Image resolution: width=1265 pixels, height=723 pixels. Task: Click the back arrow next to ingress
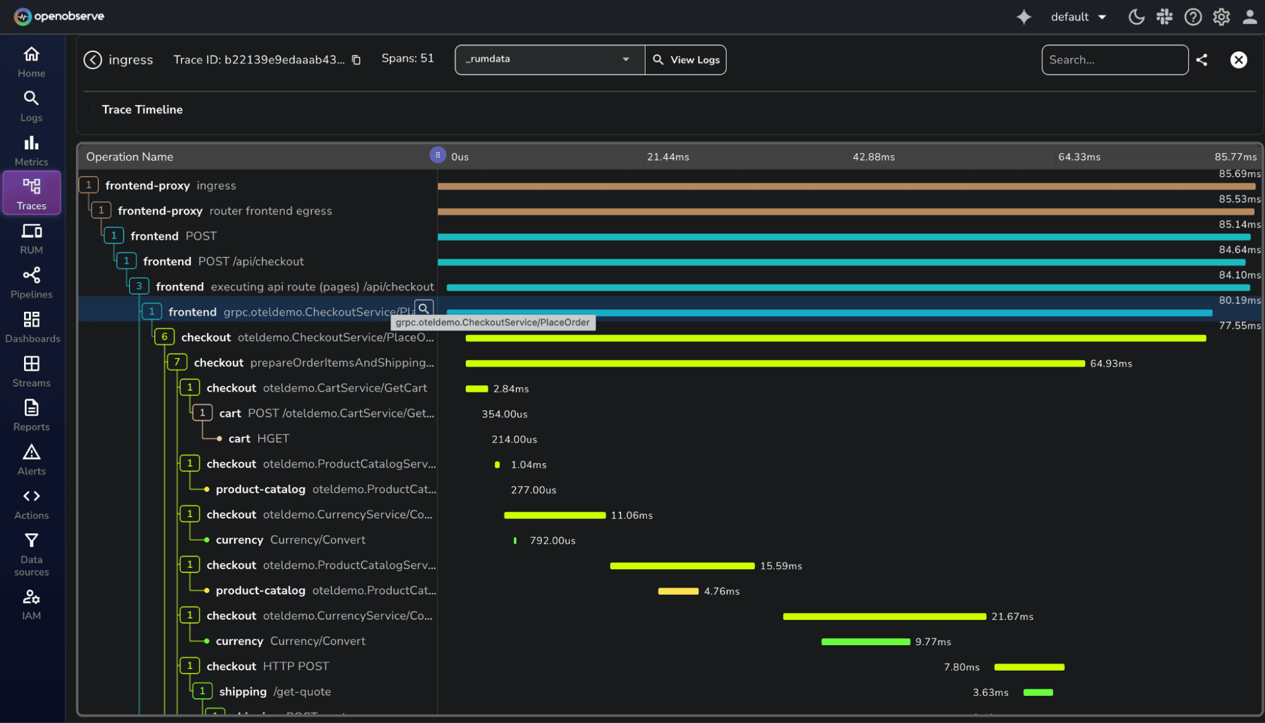click(x=92, y=59)
